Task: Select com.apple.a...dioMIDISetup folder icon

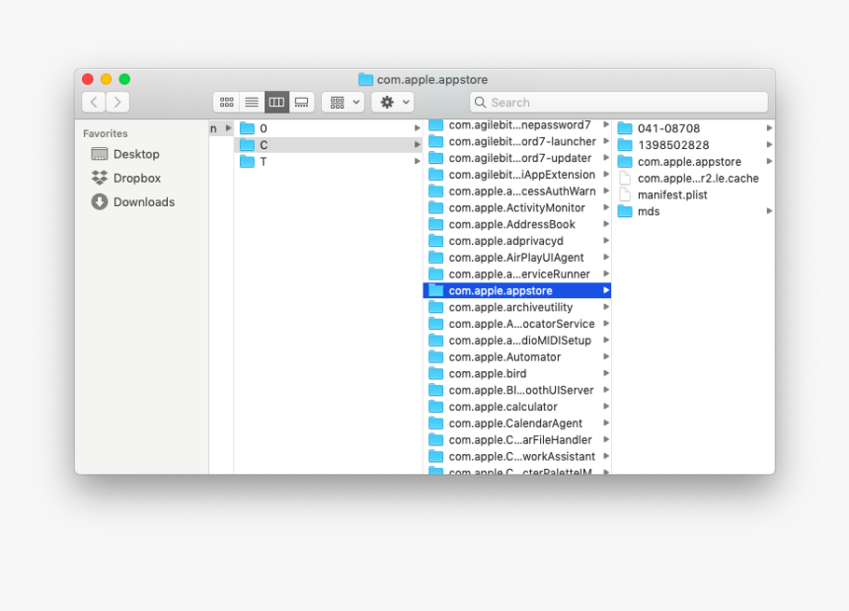Action: (x=436, y=341)
